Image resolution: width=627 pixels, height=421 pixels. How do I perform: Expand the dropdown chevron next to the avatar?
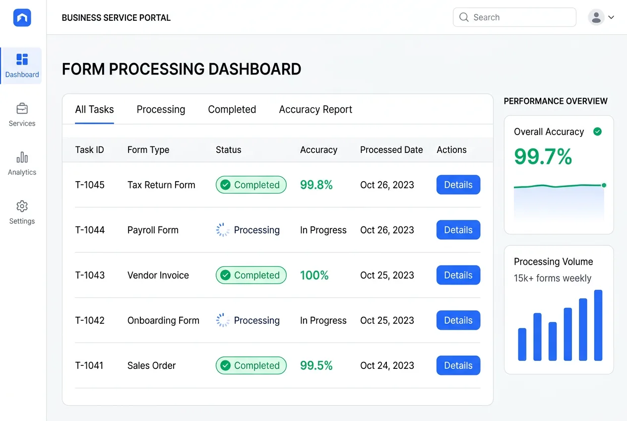click(611, 17)
